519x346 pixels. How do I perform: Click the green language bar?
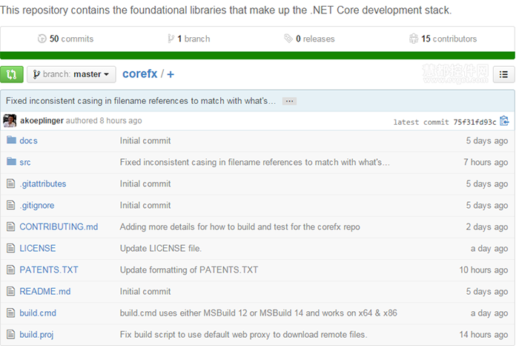coord(257,56)
